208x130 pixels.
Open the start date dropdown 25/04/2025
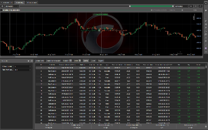tap(12, 6)
